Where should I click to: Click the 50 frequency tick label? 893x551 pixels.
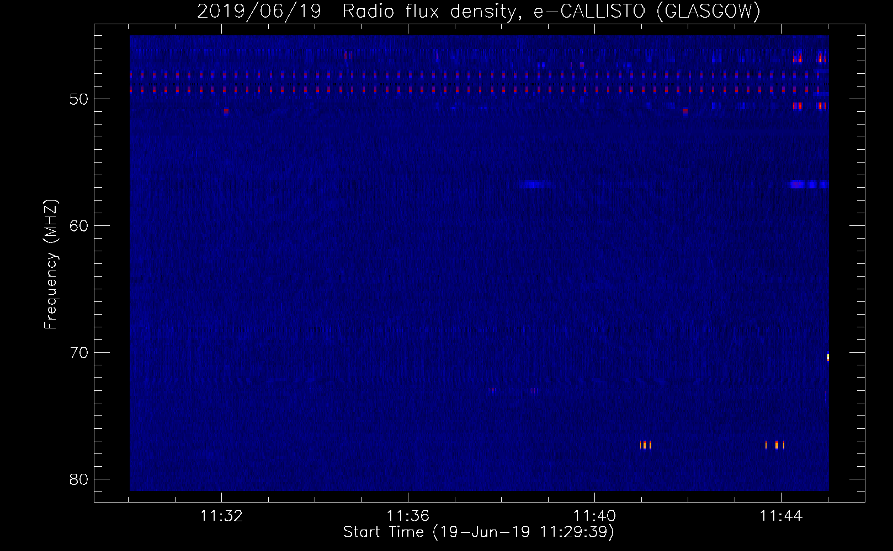[x=79, y=99]
